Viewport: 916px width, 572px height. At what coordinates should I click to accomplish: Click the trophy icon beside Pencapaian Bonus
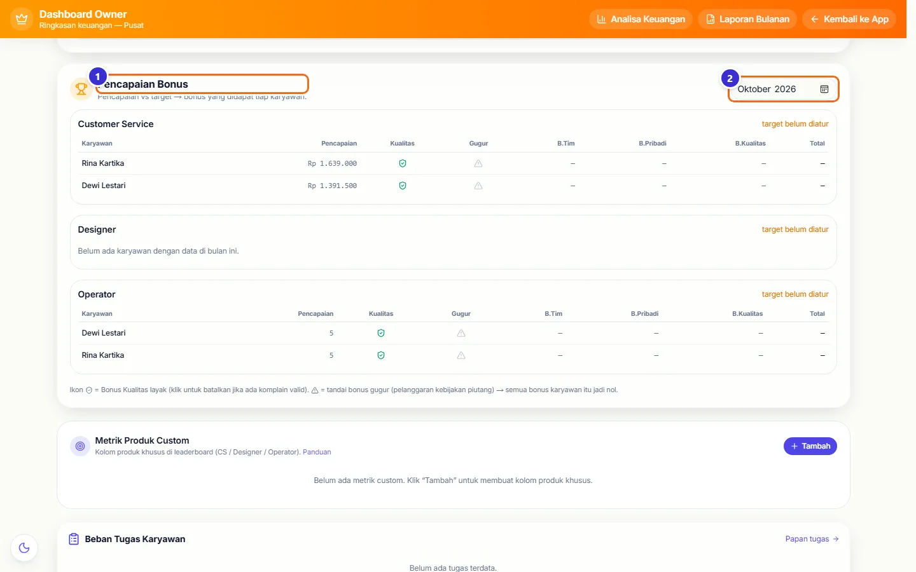coord(81,89)
